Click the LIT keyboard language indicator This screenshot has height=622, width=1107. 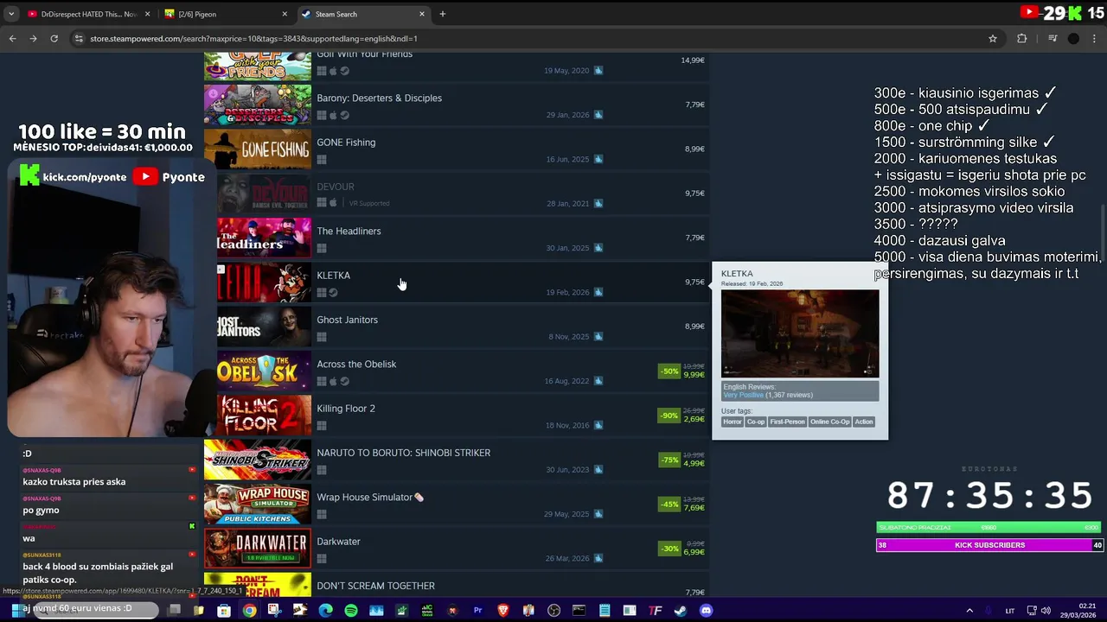pyautogui.click(x=1009, y=611)
